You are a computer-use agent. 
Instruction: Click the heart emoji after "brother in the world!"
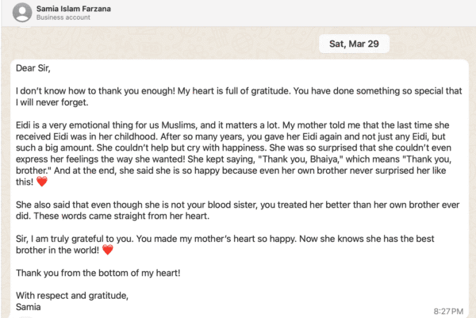(107, 250)
